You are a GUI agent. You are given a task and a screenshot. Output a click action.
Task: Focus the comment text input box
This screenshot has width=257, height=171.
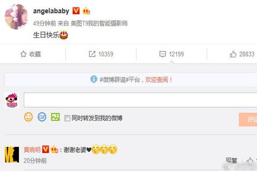[140, 100]
